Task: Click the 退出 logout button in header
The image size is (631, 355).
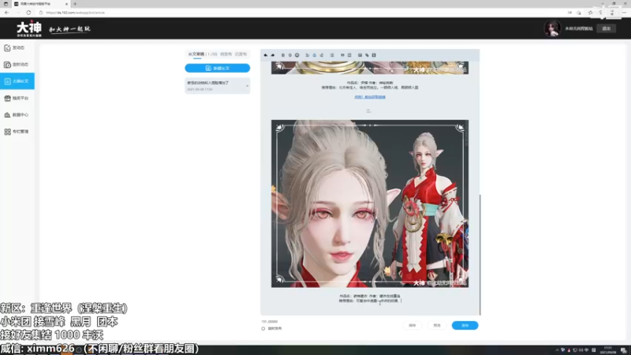Action: tap(606, 28)
